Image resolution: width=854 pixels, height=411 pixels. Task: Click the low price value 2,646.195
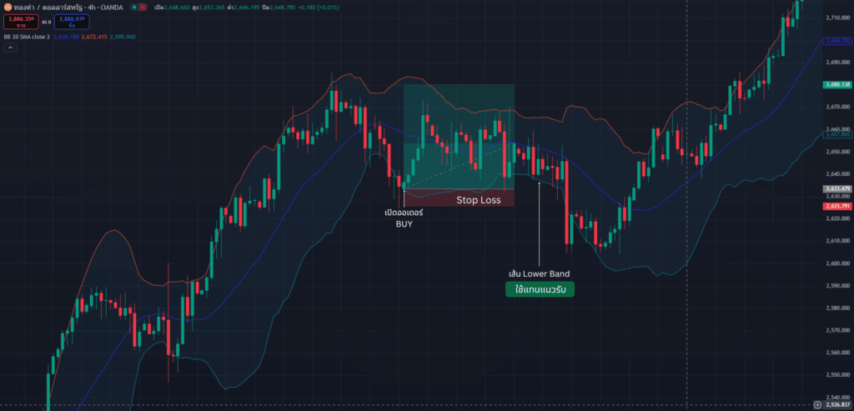[247, 8]
